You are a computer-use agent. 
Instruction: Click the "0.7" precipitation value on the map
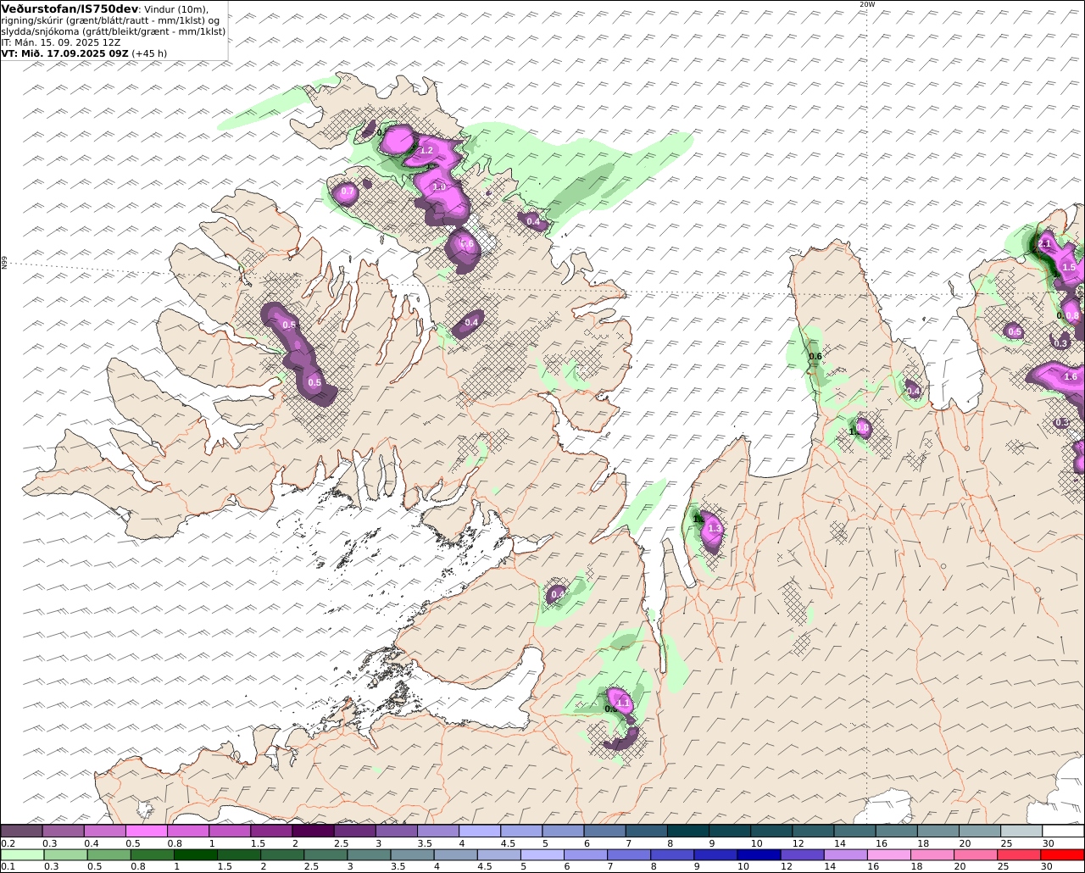click(348, 192)
